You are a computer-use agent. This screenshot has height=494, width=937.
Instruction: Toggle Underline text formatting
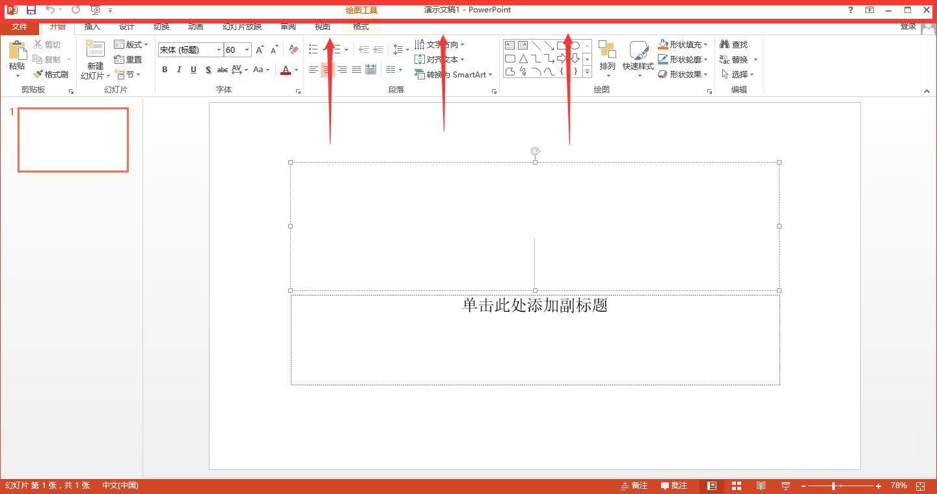pyautogui.click(x=193, y=70)
